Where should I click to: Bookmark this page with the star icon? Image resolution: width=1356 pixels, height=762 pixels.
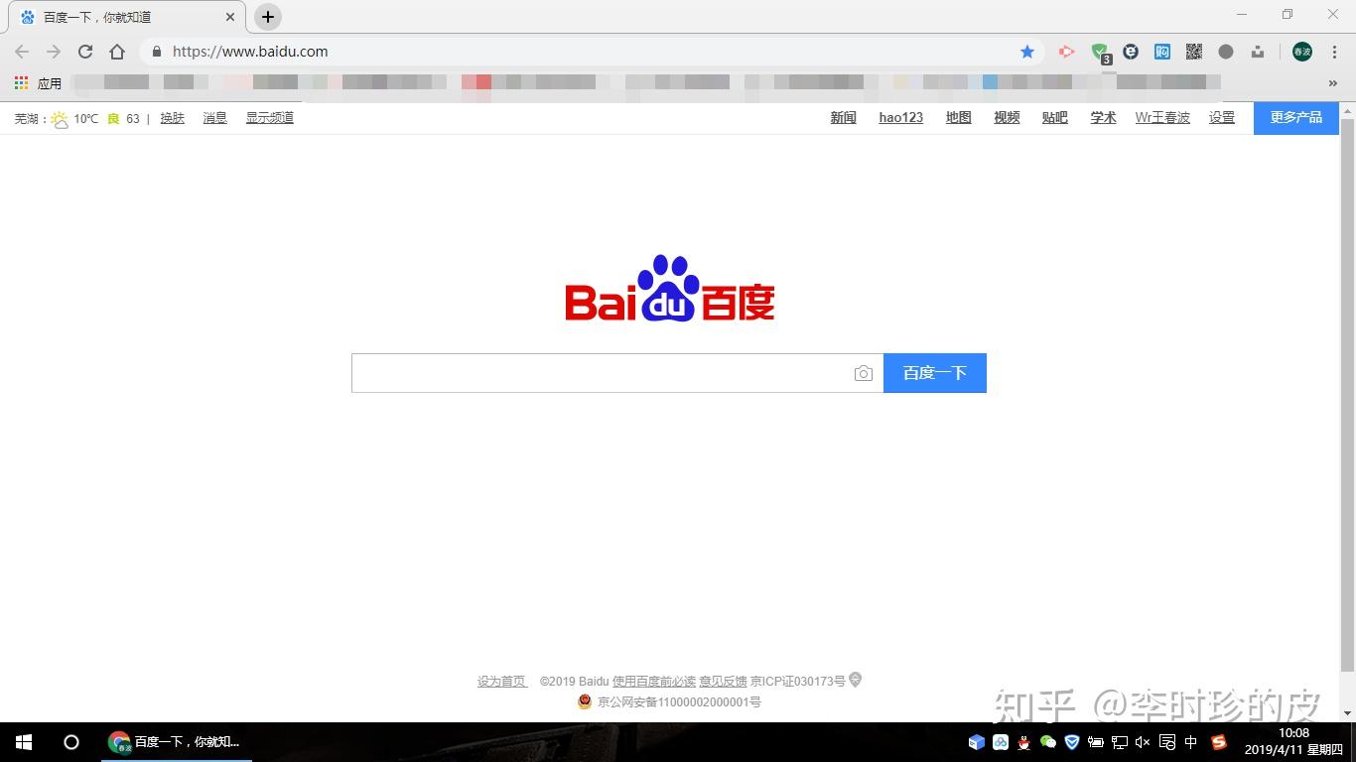[1027, 52]
